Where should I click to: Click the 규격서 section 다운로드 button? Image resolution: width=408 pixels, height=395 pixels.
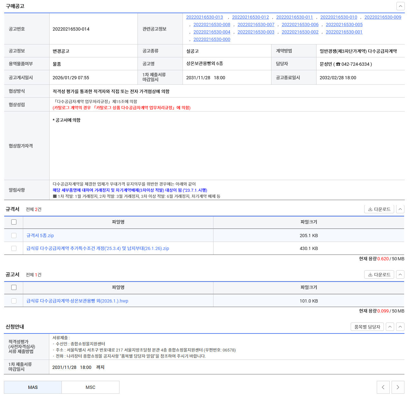379,209
